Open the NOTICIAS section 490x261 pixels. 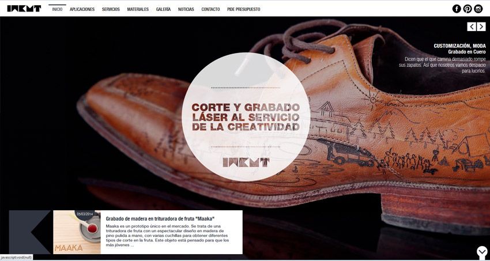(x=186, y=9)
